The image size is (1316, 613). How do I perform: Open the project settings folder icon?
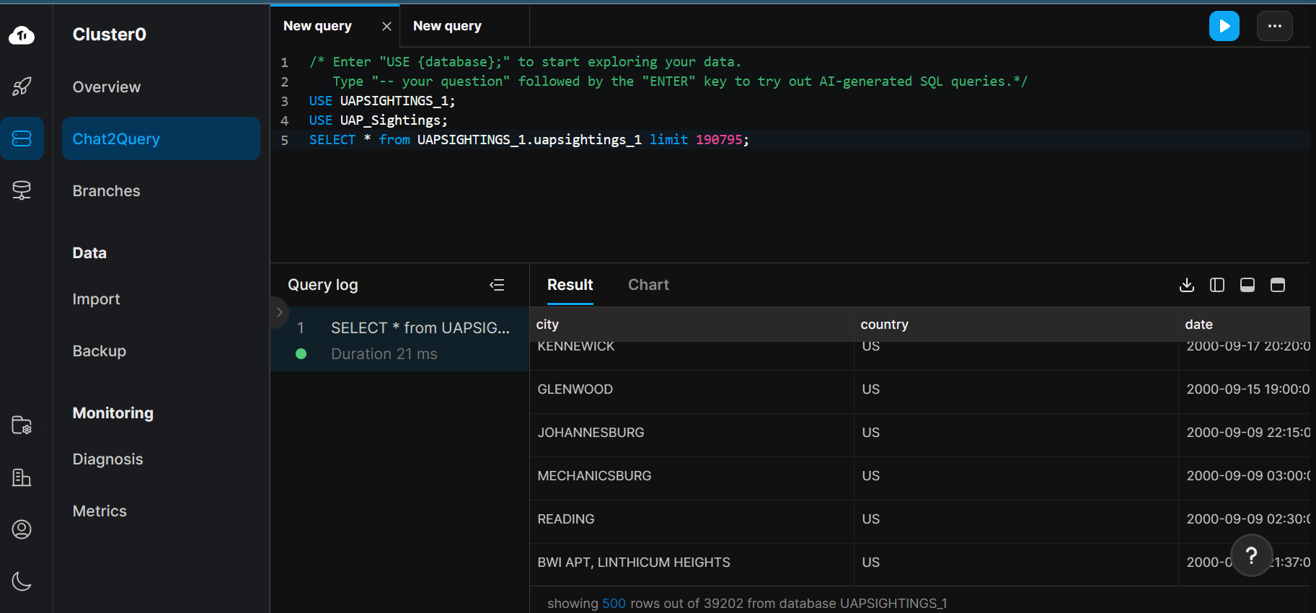22,425
